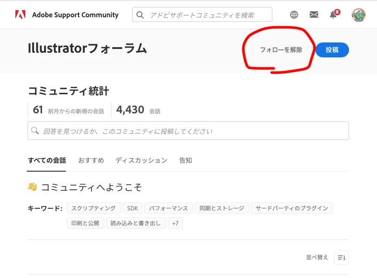Focus the top community search field

[202, 14]
